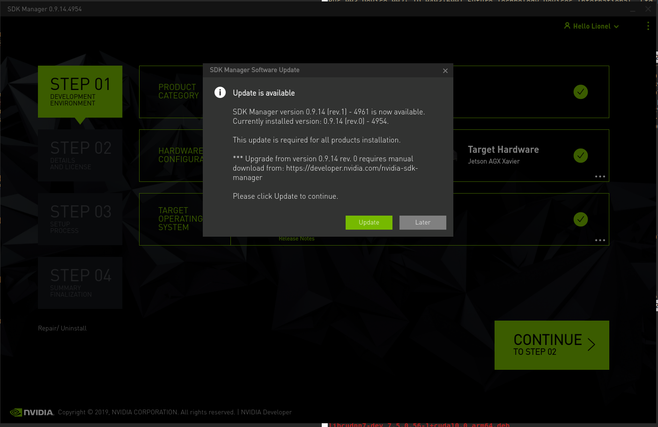
Task: Click the Continue arrow chevron icon
Action: [591, 345]
